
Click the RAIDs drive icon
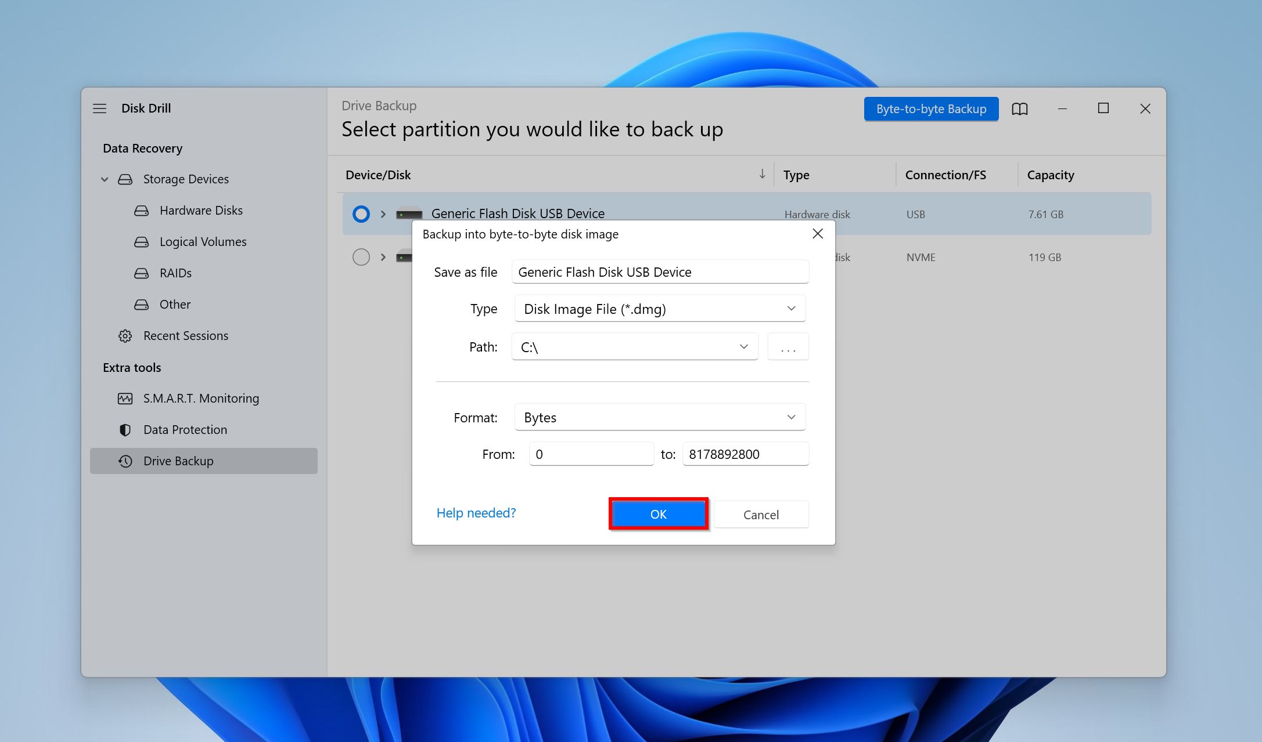[141, 272]
